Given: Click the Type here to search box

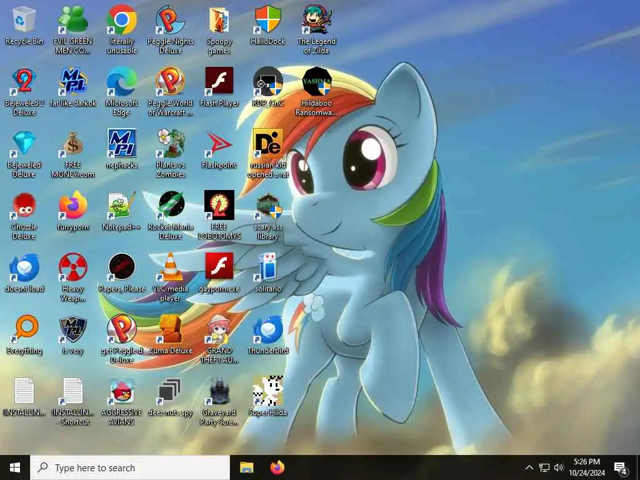Looking at the screenshot, I should tap(130, 467).
